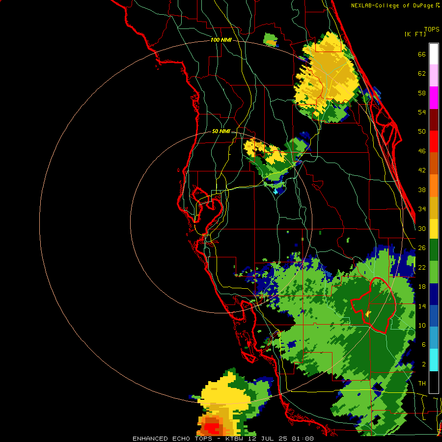442x442 pixels.
Task: Select the 2 legend value
Action: [x=424, y=364]
